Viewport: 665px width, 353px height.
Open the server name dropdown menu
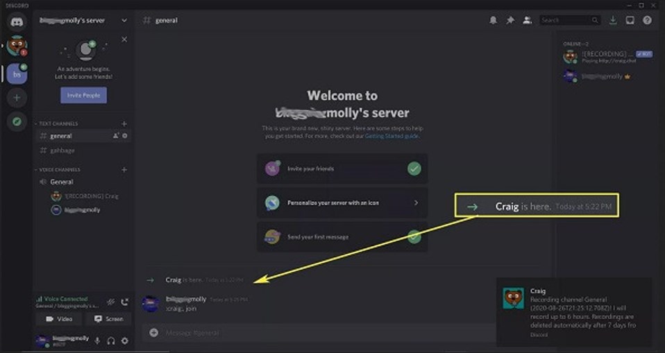point(124,20)
